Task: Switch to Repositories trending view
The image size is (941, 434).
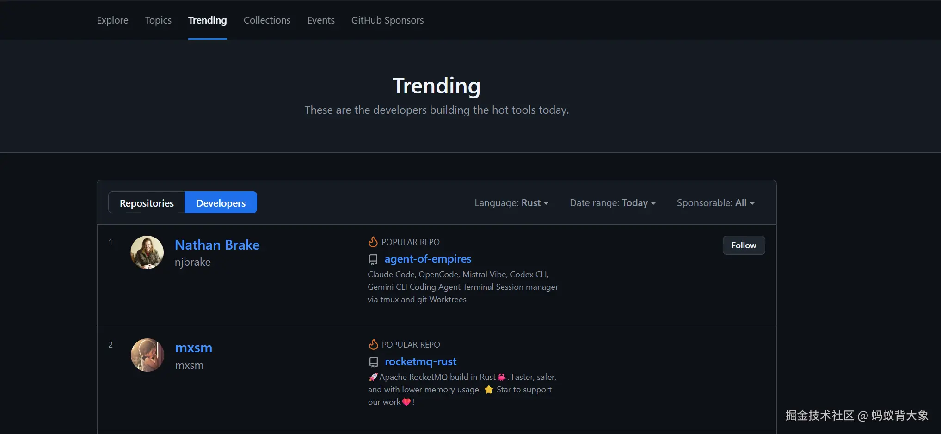Action: [x=147, y=203]
